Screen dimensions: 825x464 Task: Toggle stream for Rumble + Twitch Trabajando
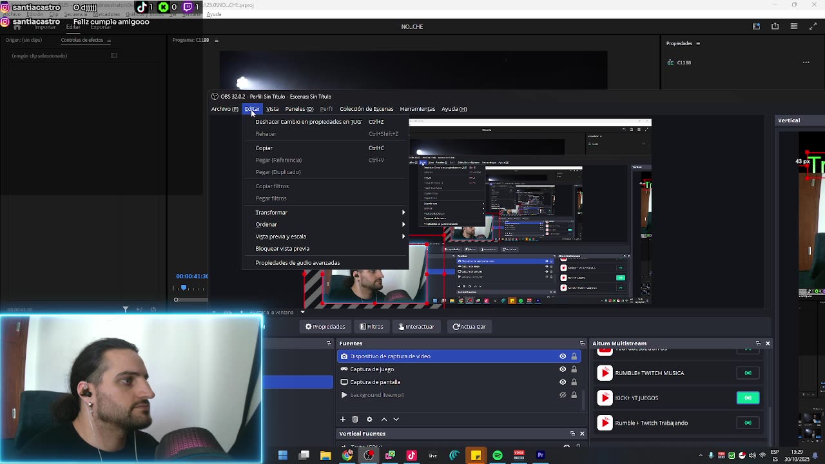pyautogui.click(x=748, y=423)
